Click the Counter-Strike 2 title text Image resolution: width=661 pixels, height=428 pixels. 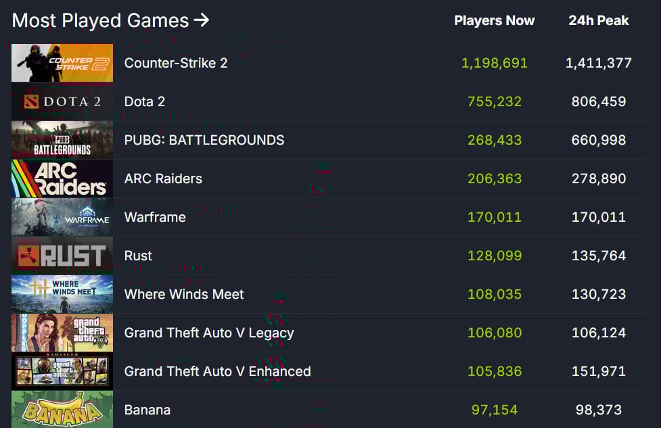point(176,63)
